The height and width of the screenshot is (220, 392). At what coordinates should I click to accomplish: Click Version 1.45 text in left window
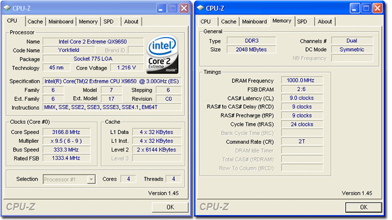(x=163, y=193)
